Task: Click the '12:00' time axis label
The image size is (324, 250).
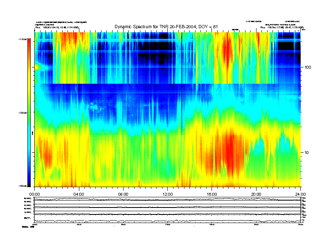Action: pyautogui.click(x=168, y=194)
